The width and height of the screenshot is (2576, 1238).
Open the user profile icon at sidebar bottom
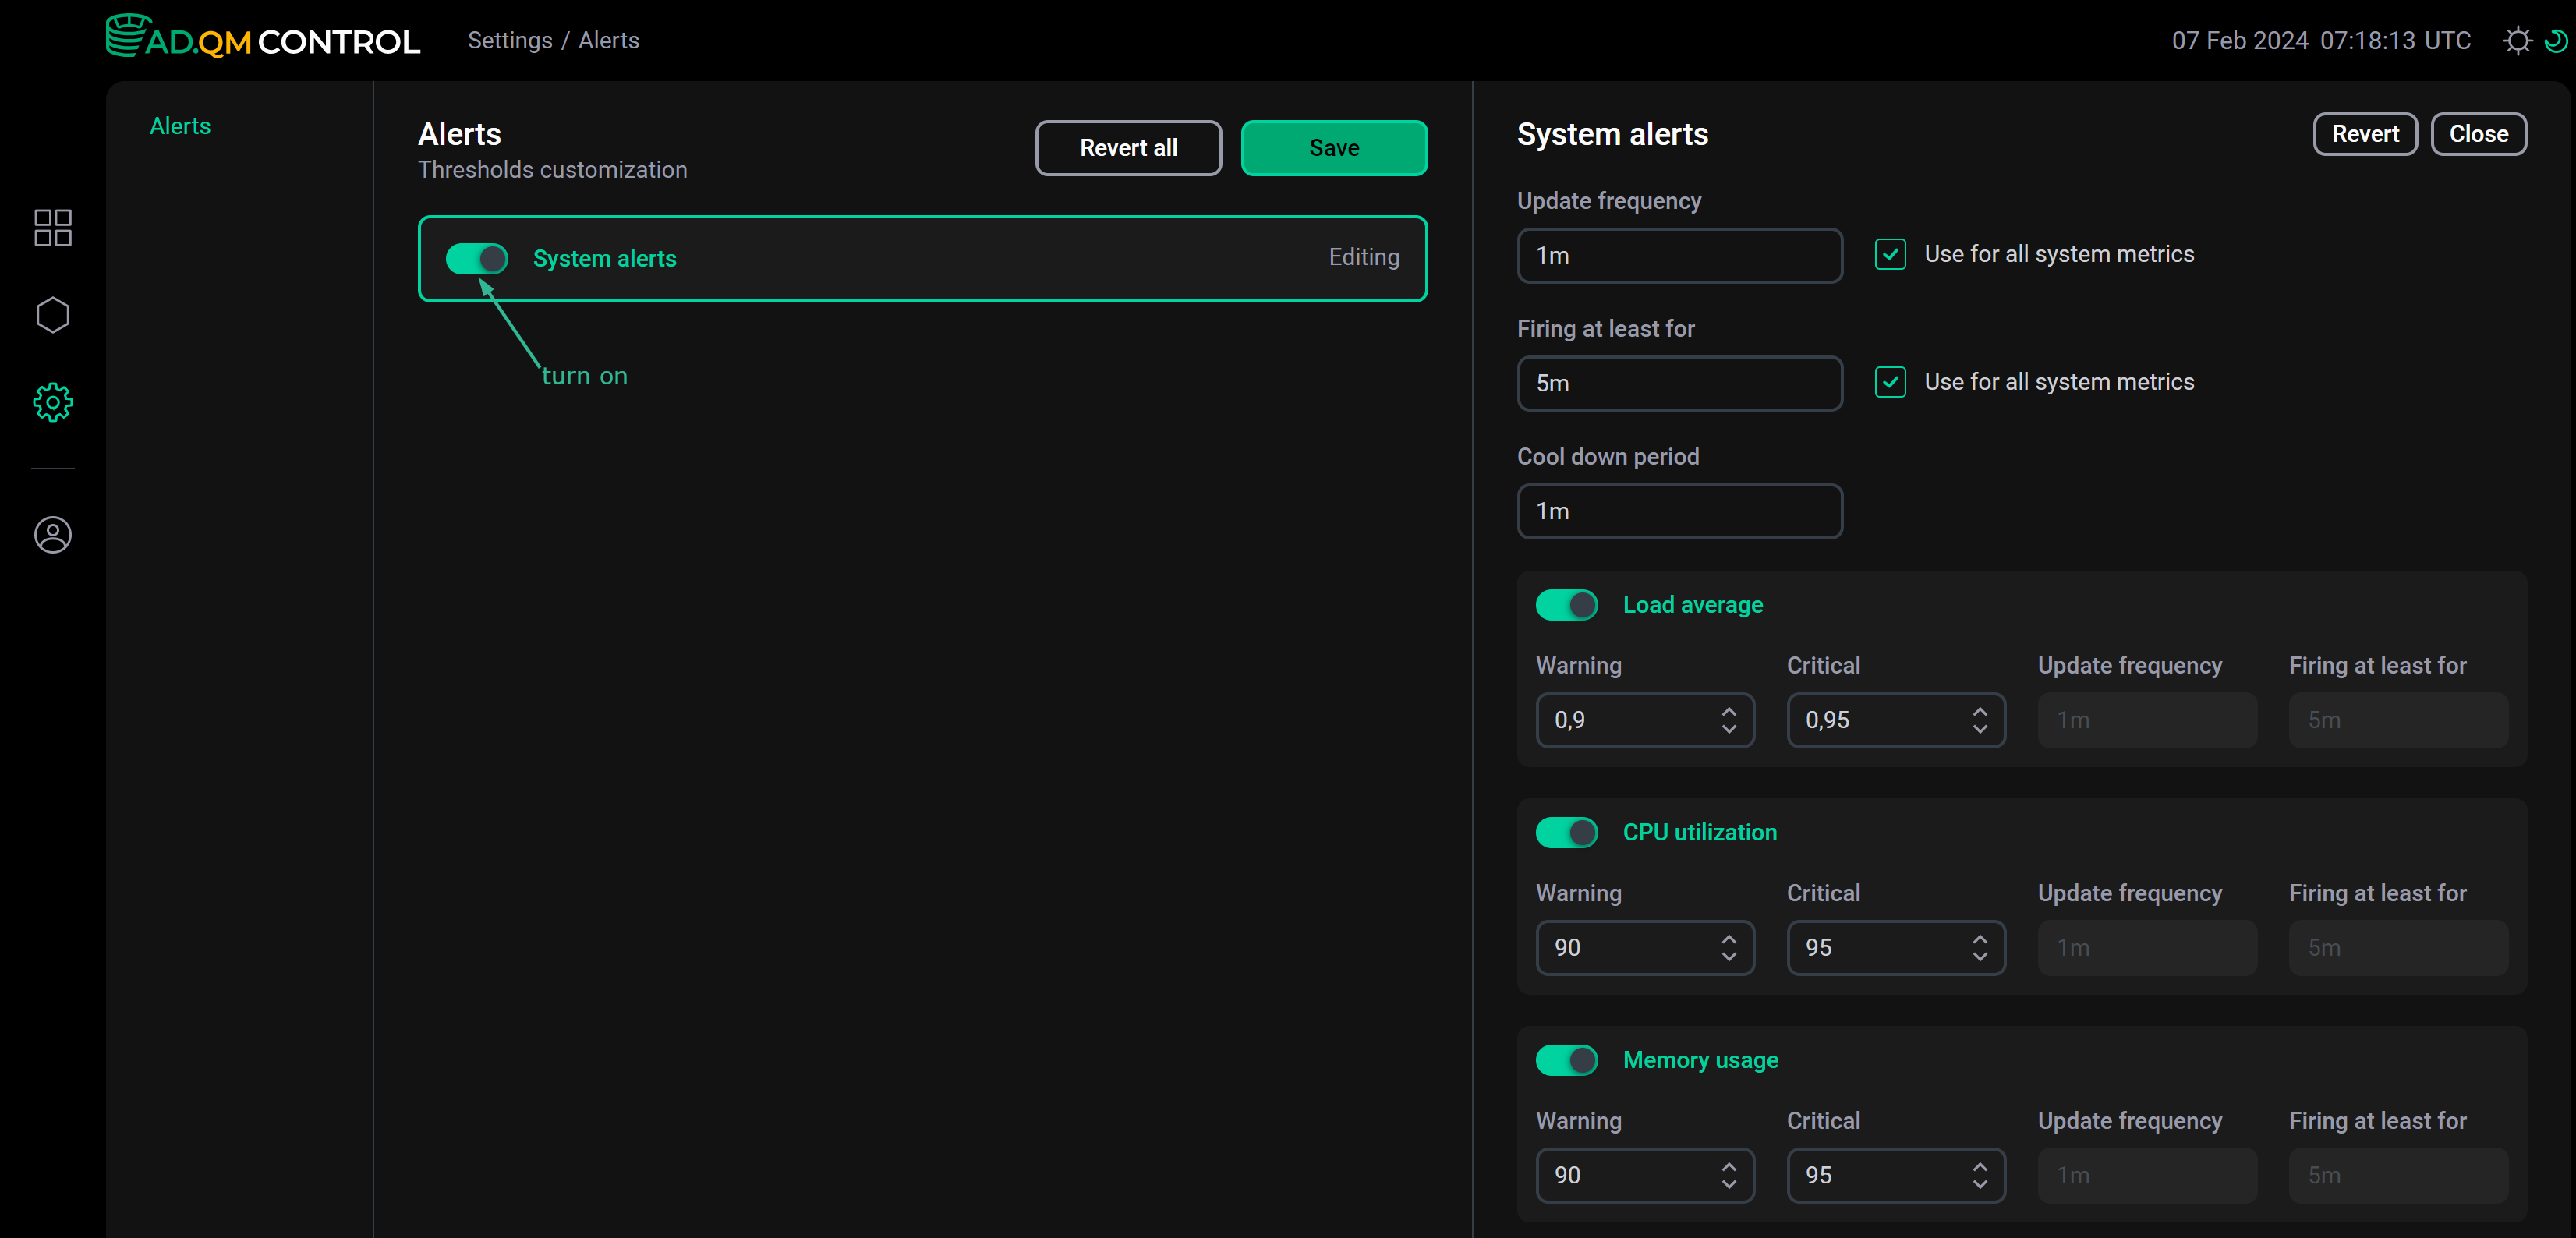coord(53,535)
